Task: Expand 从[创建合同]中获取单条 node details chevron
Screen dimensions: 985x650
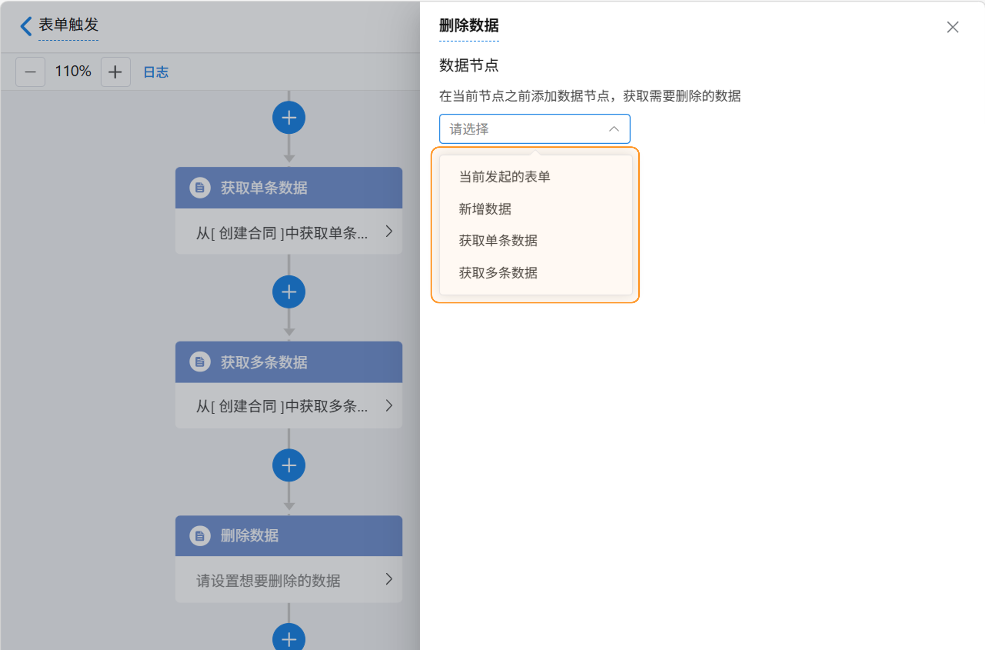Action: point(388,231)
